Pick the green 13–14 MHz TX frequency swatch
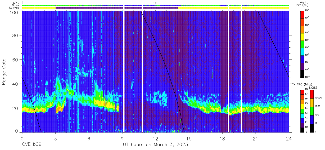This screenshot has width=325, height=150. pyautogui.click(x=303, y=111)
